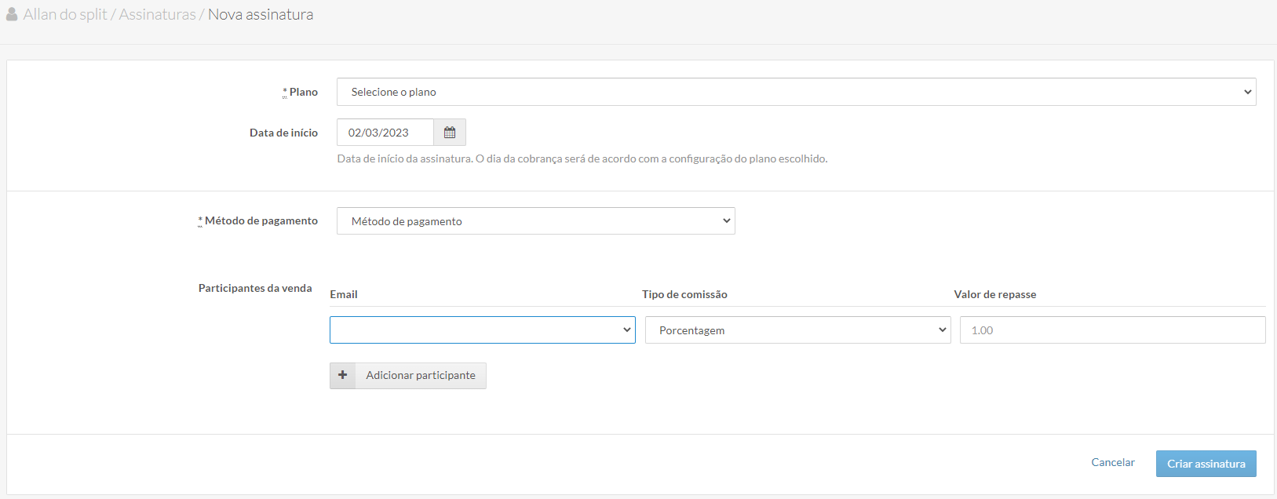Click the Método de pagamento field label
1277x499 pixels.
pos(261,221)
